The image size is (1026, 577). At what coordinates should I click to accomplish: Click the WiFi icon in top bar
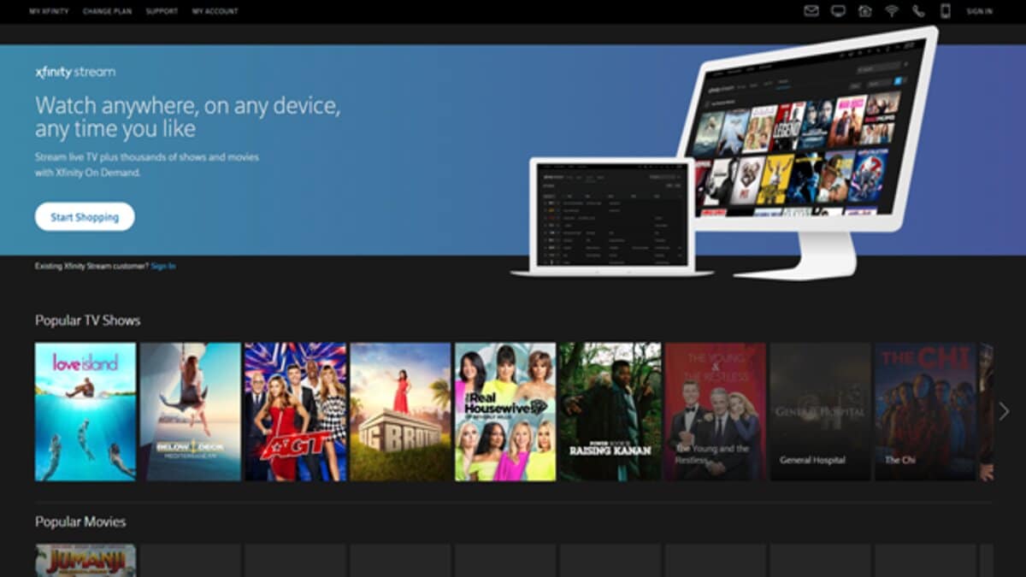tap(891, 11)
